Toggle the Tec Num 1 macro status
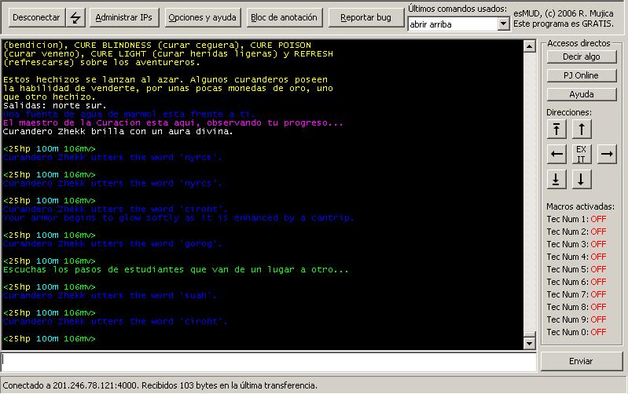 598,219
